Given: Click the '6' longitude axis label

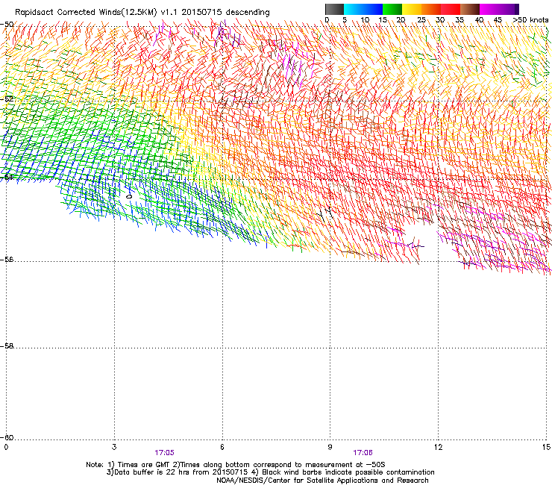Looking at the screenshot, I should (x=222, y=447).
